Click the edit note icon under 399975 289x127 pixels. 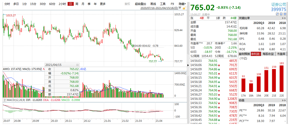(277, 14)
